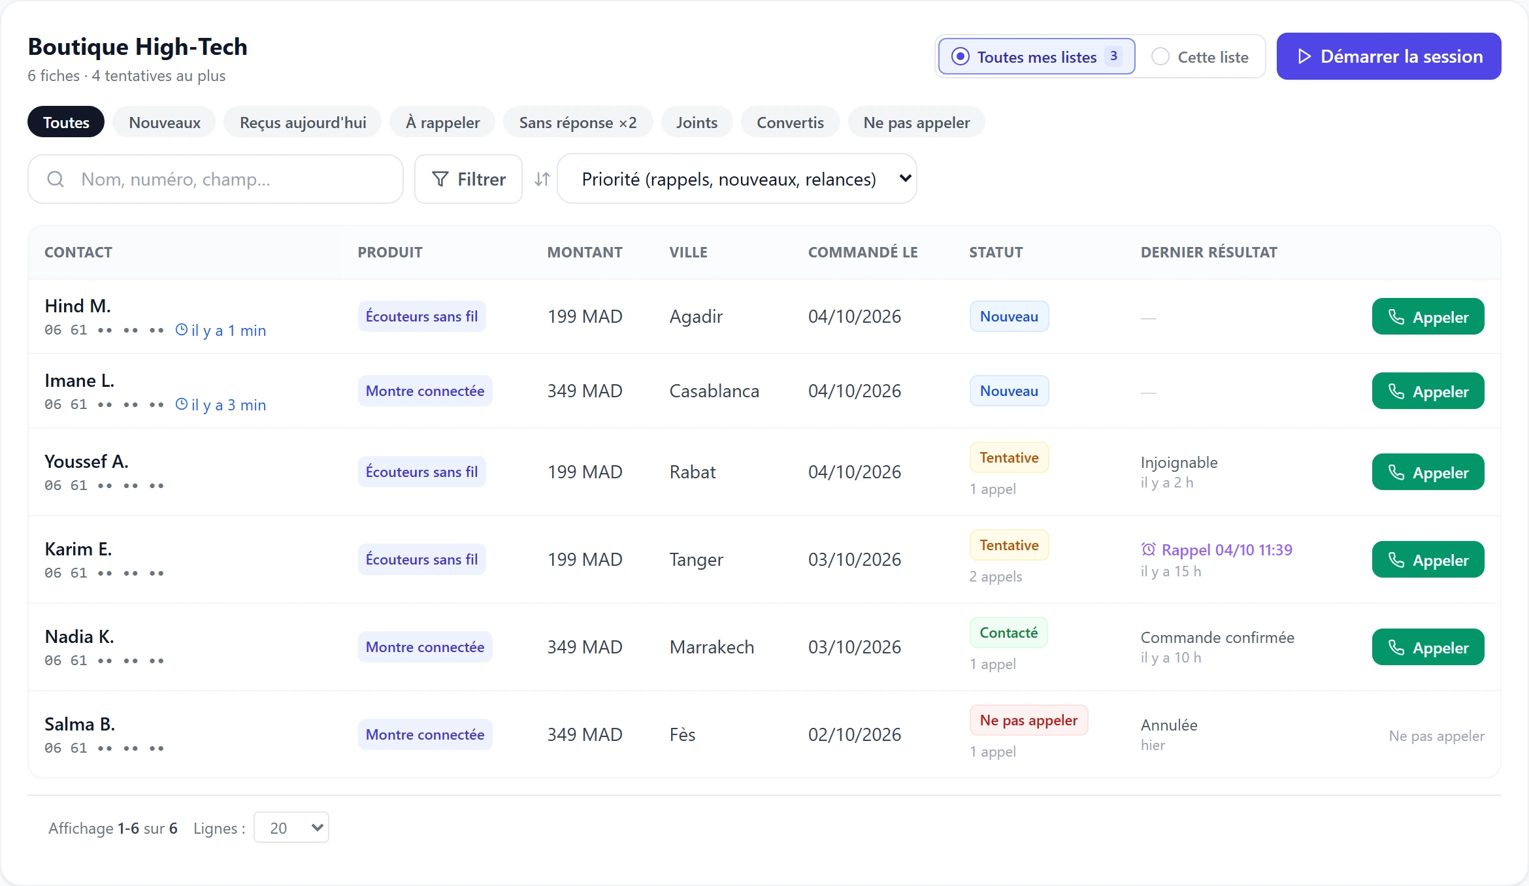Click the Commande confirmée result text
The image size is (1529, 886).
coord(1217,637)
